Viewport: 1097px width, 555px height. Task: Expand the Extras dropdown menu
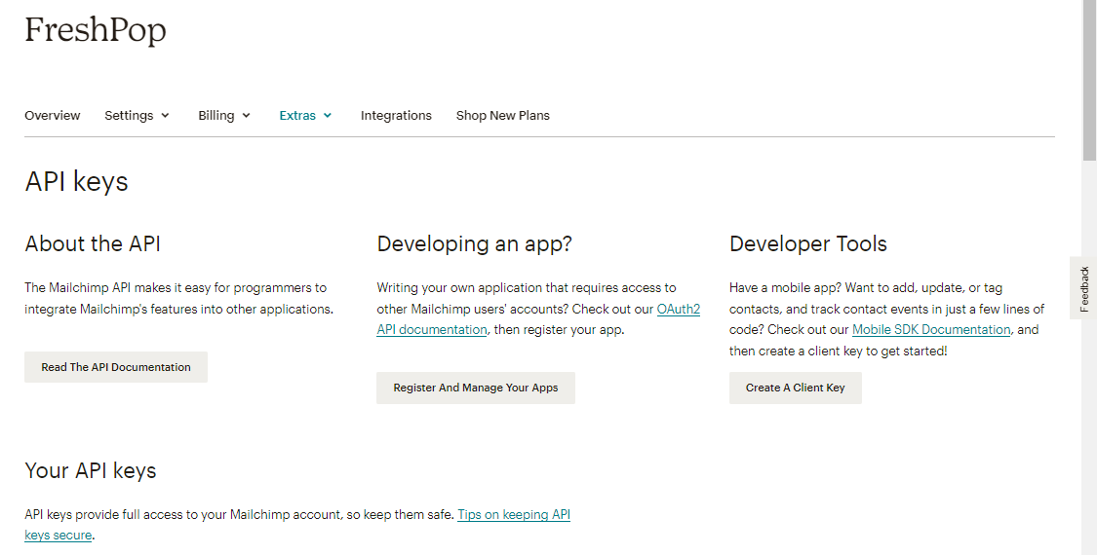point(306,115)
